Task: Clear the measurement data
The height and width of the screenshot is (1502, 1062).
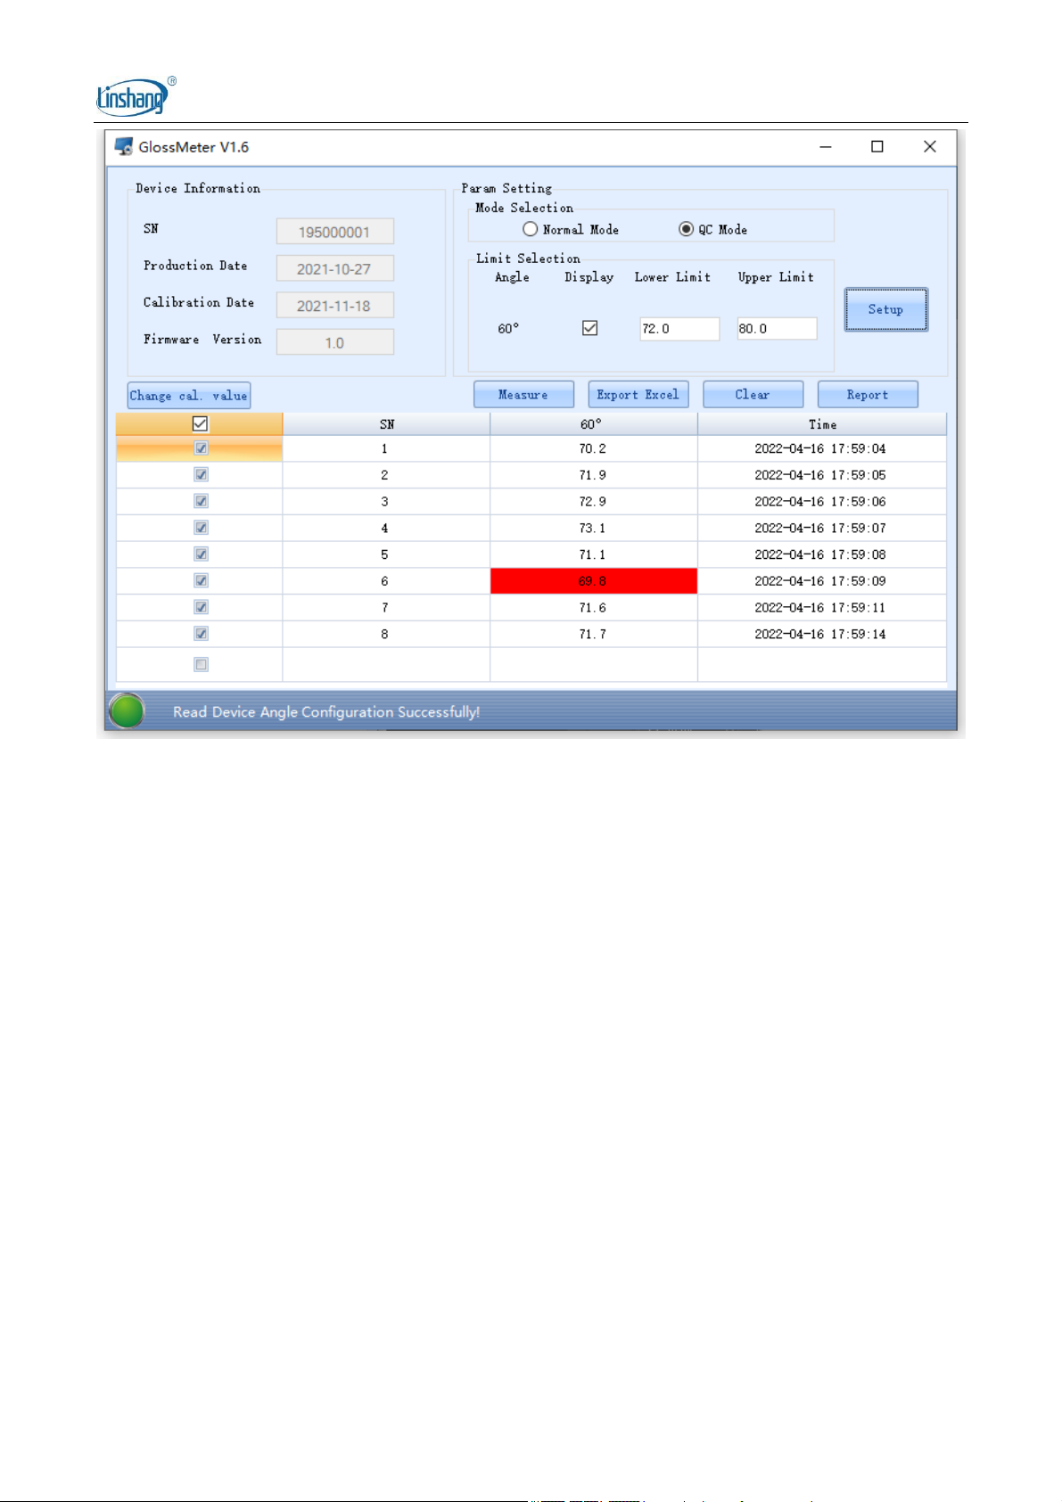Action: (x=753, y=395)
